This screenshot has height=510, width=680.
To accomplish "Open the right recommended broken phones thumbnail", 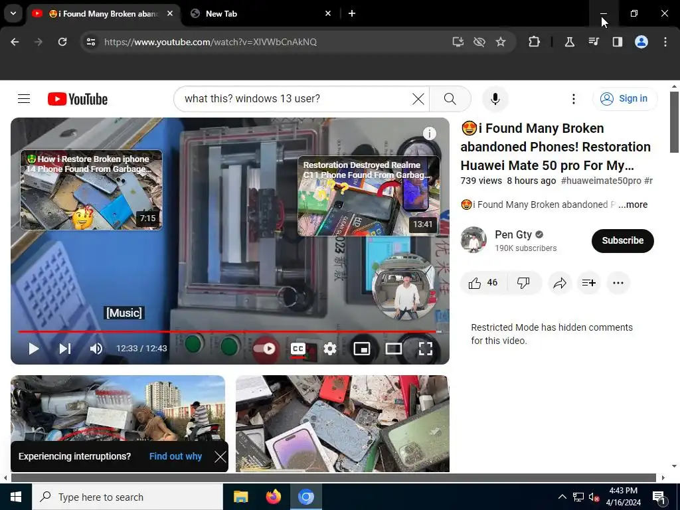I will pyautogui.click(x=343, y=424).
